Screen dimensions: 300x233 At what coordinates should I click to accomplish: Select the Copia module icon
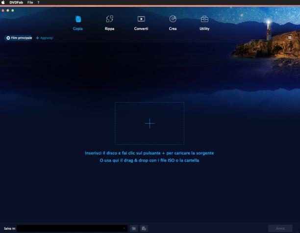pyautogui.click(x=78, y=19)
